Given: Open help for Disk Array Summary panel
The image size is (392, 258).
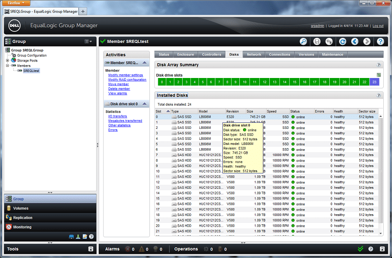Looking at the screenshot, I should tap(379, 65).
